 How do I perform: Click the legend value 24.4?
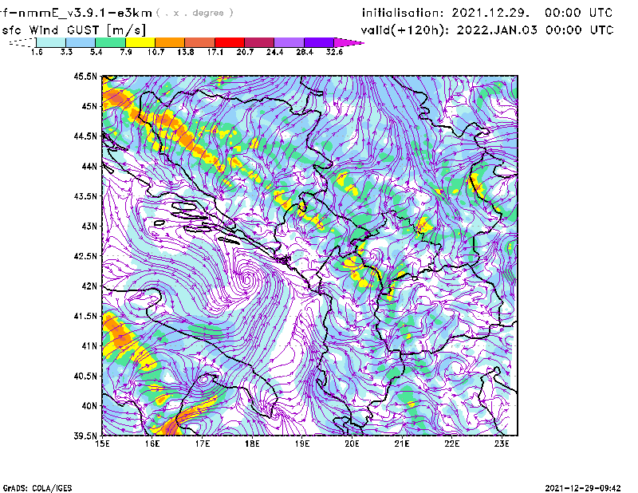tap(274, 52)
